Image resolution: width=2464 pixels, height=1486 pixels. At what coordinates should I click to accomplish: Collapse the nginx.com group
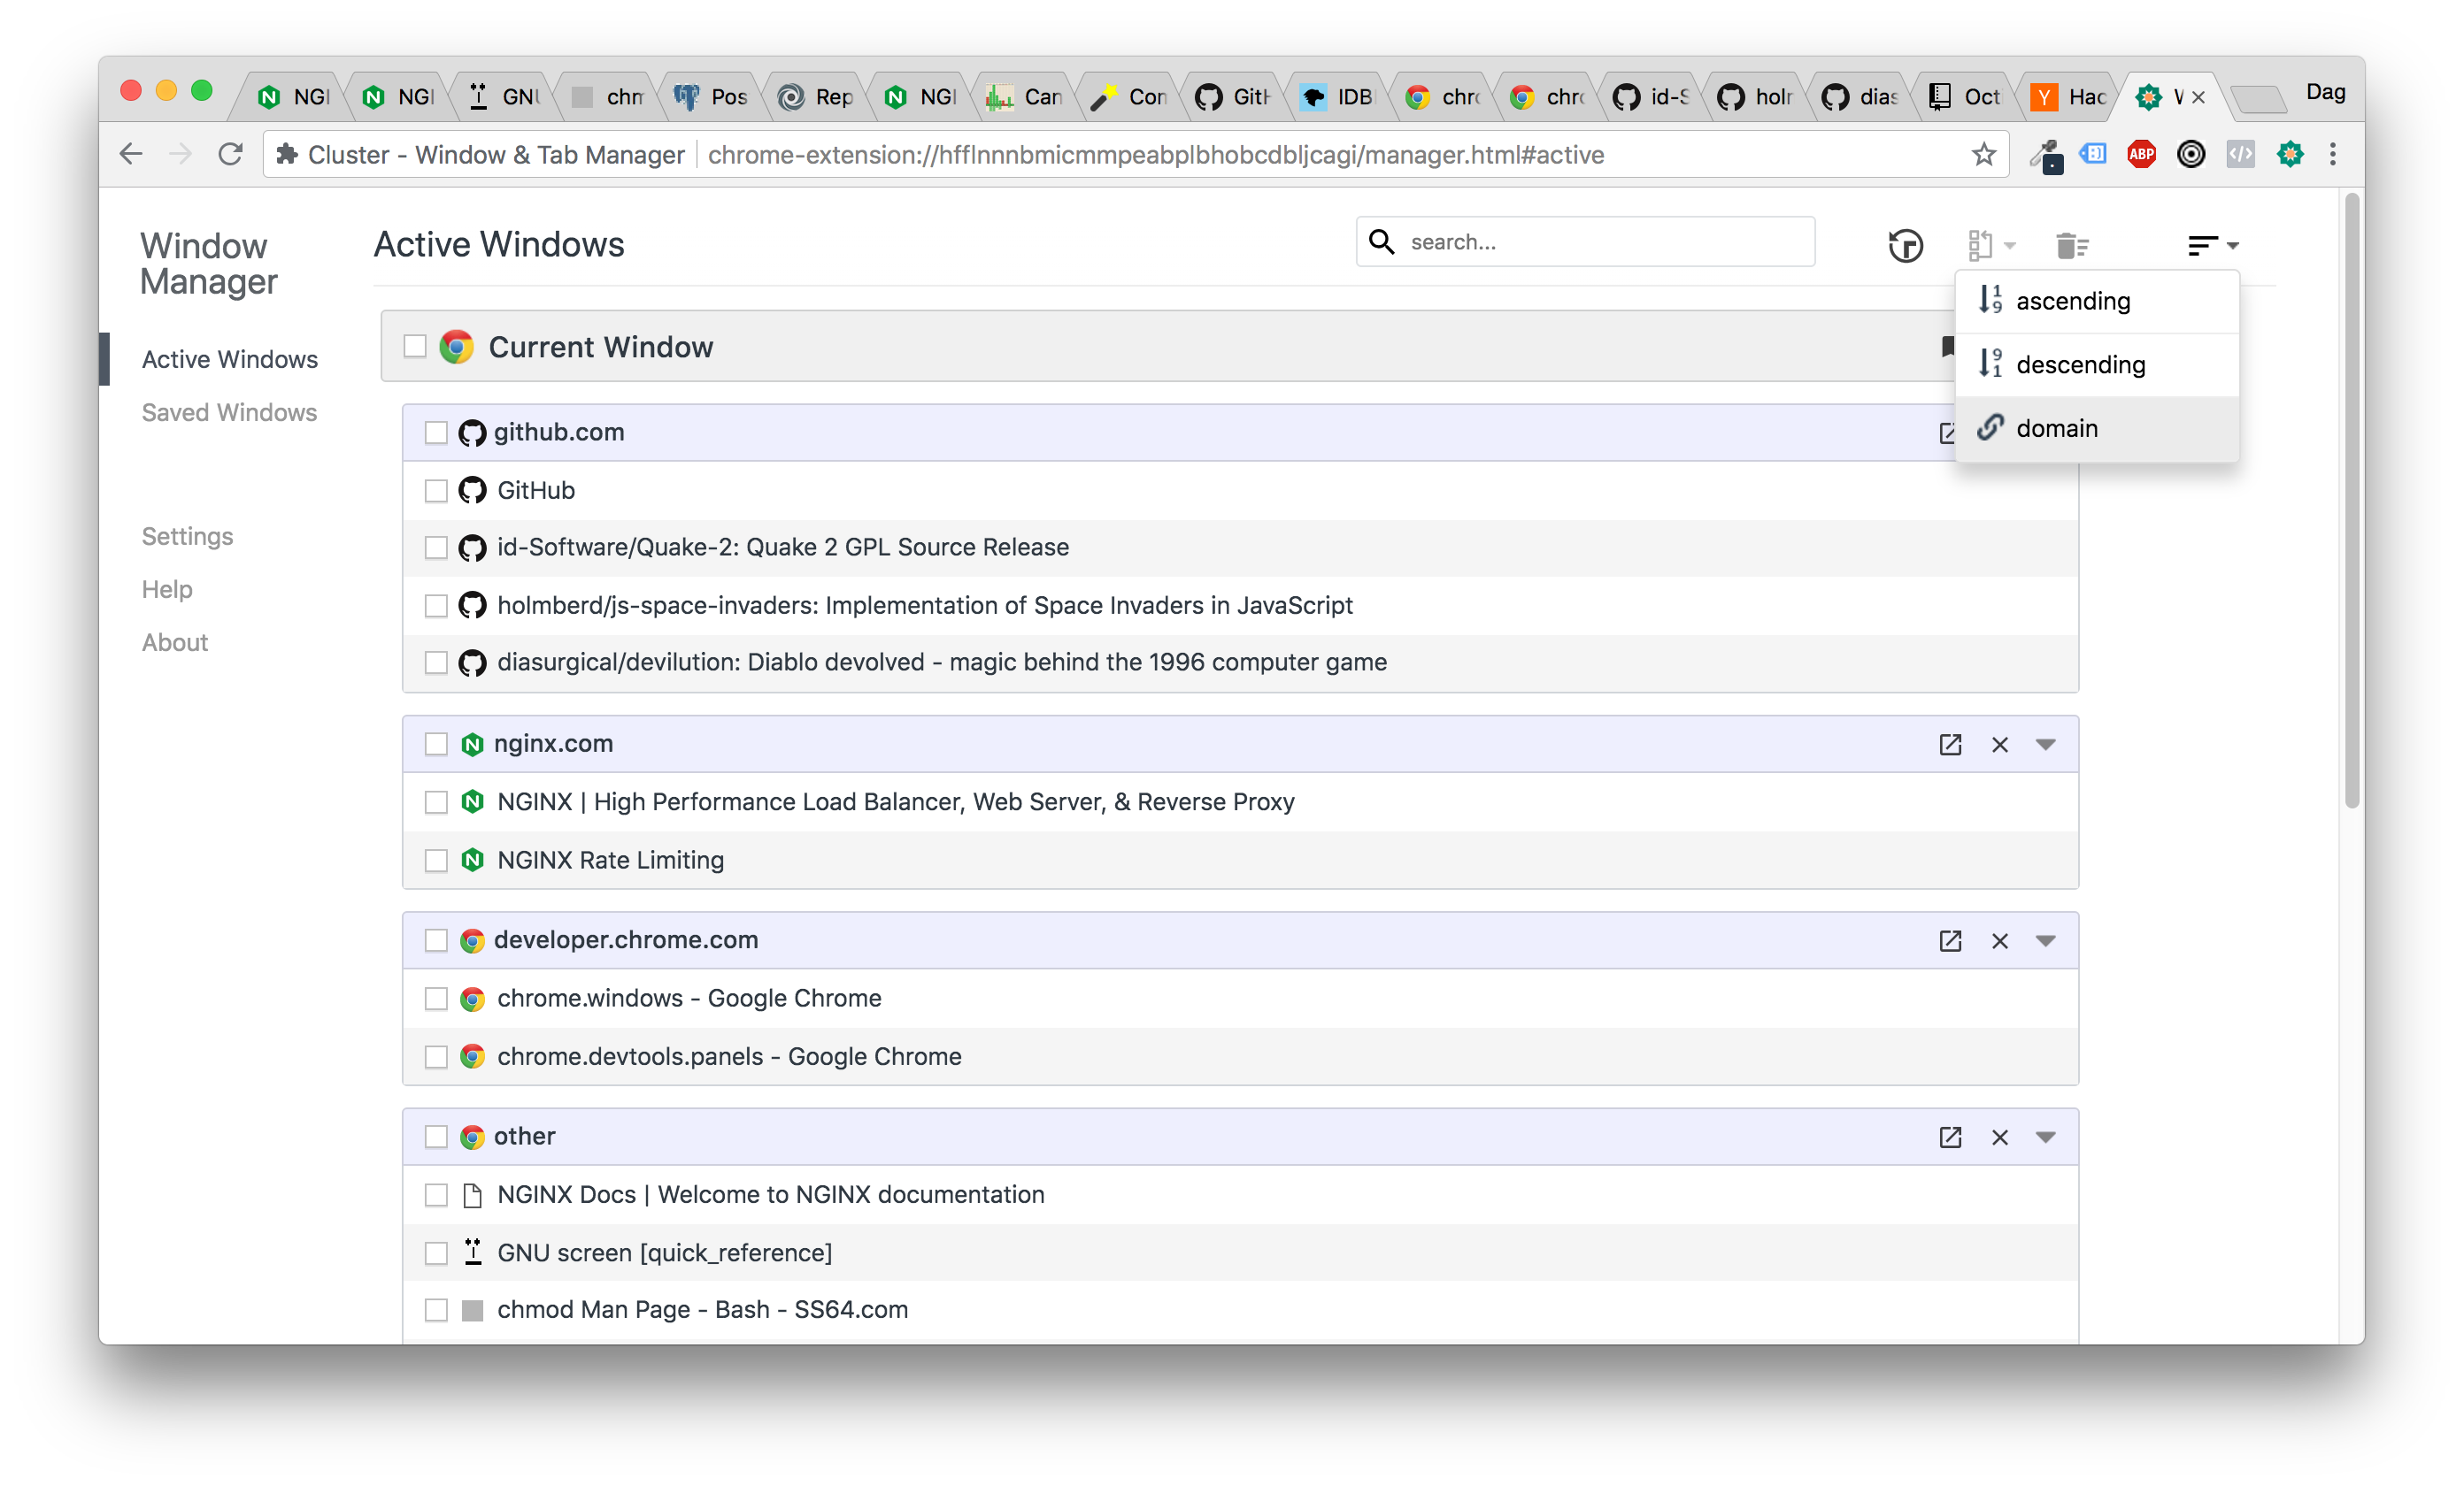pyautogui.click(x=2046, y=745)
